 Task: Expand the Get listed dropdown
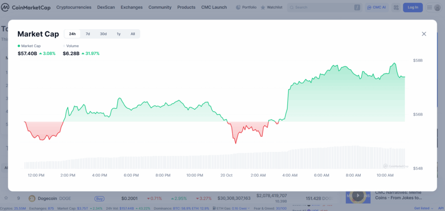coord(423,208)
